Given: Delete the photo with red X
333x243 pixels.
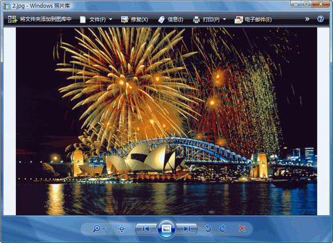Looking at the screenshot, I should click(x=242, y=228).
